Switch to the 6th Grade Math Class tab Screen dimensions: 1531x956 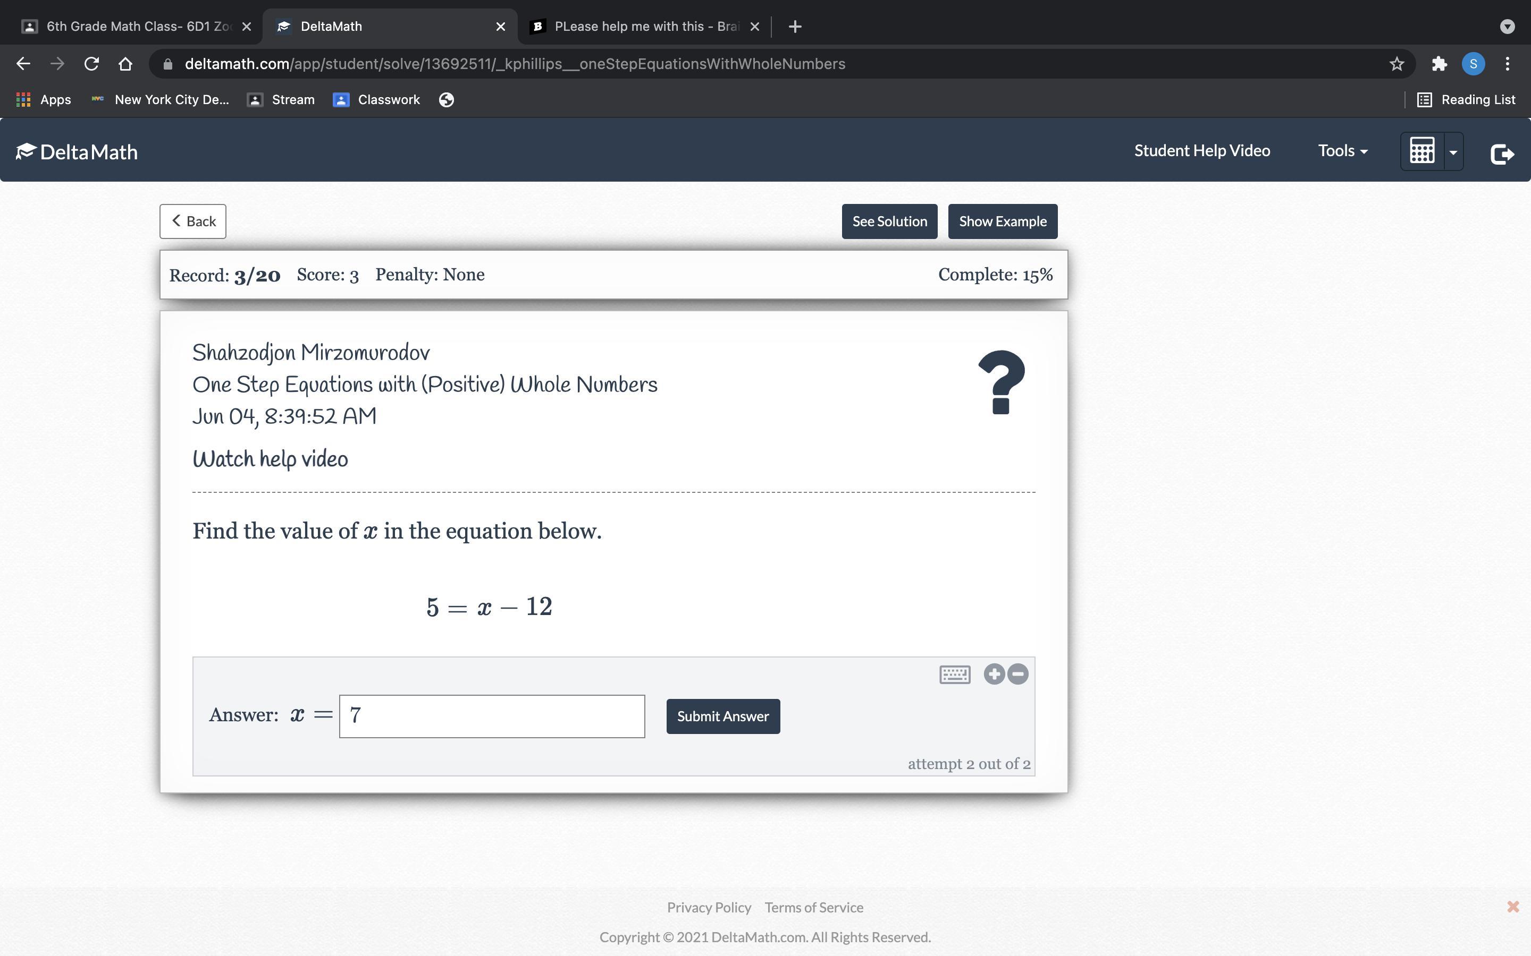(130, 27)
